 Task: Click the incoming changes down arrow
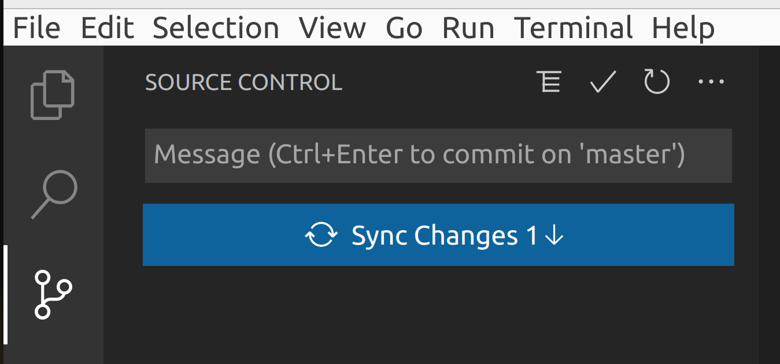click(554, 235)
